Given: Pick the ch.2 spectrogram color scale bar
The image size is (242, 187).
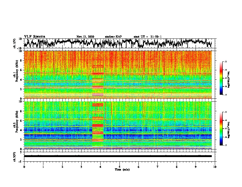Looking at the screenshot, I should point(221,129).
